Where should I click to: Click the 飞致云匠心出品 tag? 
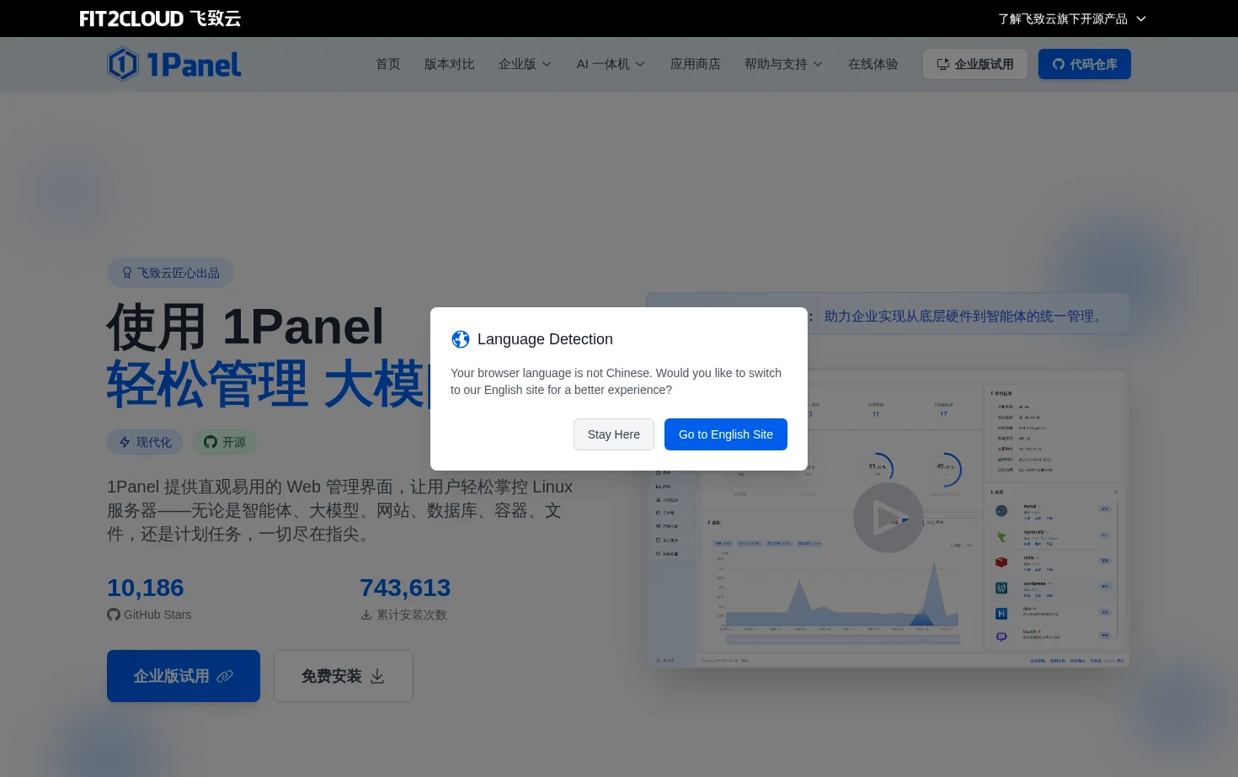click(x=170, y=273)
